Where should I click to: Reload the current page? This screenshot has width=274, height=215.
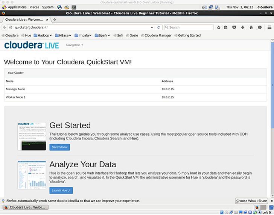point(158,27)
